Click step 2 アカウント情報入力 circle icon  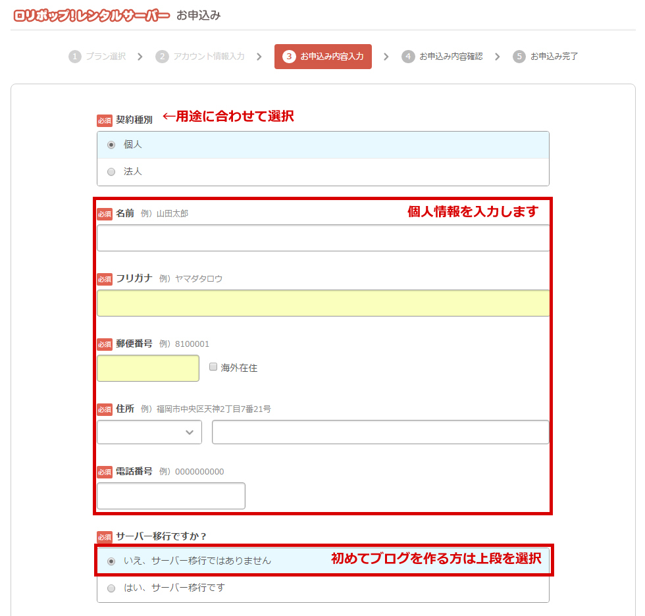tap(162, 57)
